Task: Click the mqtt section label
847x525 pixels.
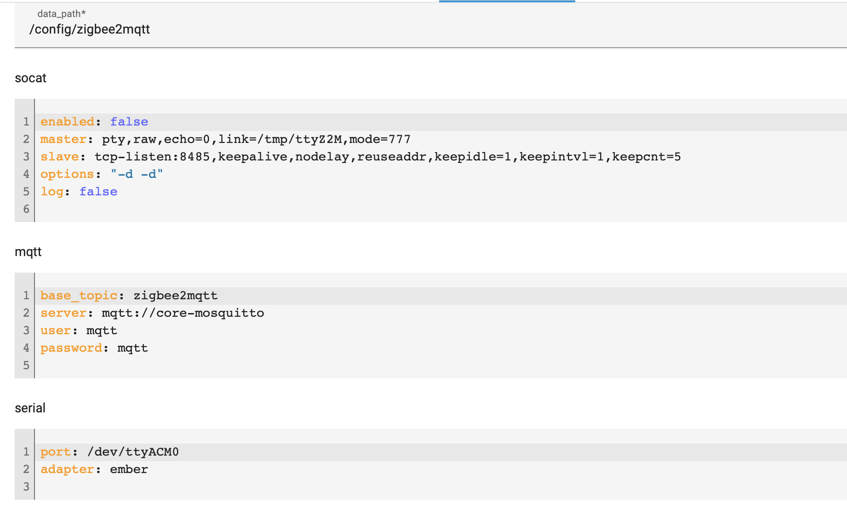Action: pos(28,252)
